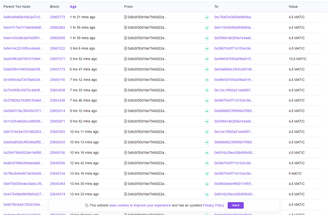Click contract icon in block 25857071 row
Screen dimensions: 329x215
coord(125,59)
